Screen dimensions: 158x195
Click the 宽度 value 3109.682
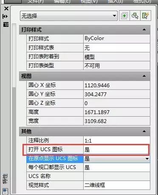point(117,121)
